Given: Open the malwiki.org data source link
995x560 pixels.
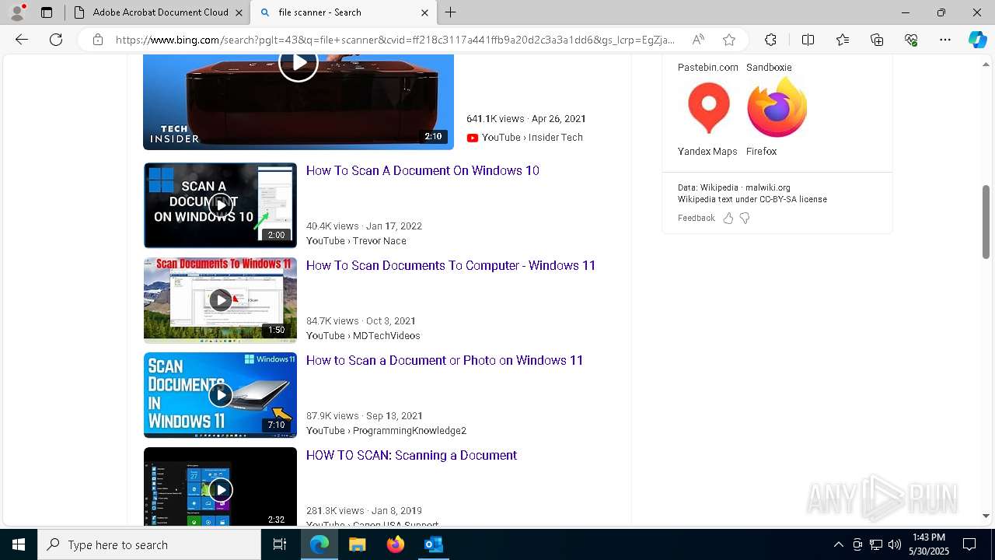Looking at the screenshot, I should (768, 187).
